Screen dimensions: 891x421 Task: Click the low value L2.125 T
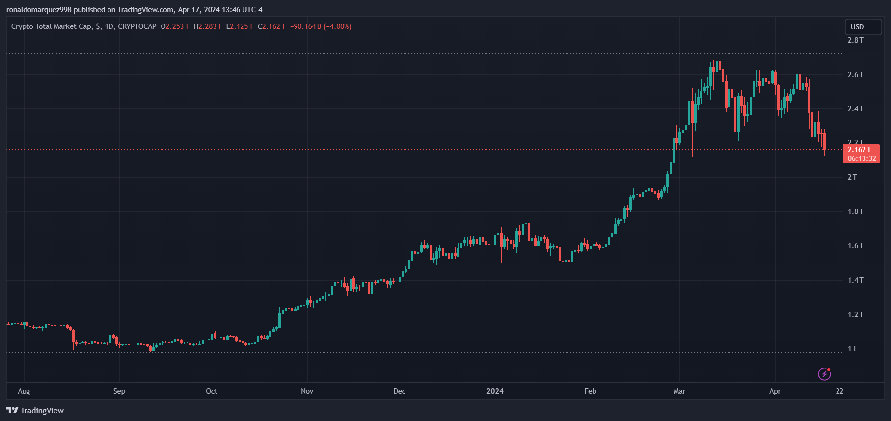(240, 26)
